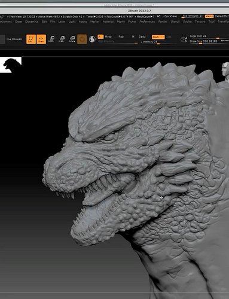Click the AC button beside QuickSave

click(x=158, y=16)
